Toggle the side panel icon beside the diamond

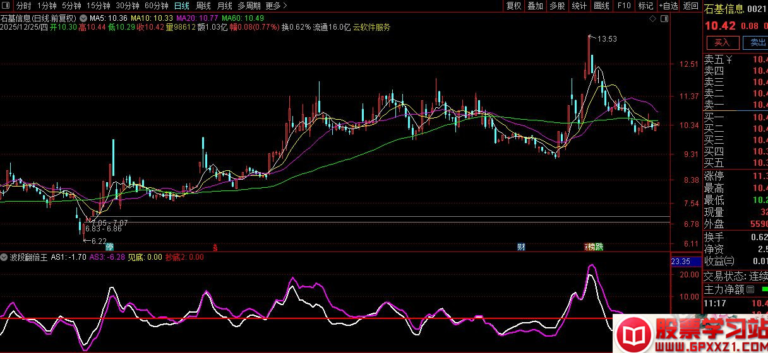pos(663,19)
